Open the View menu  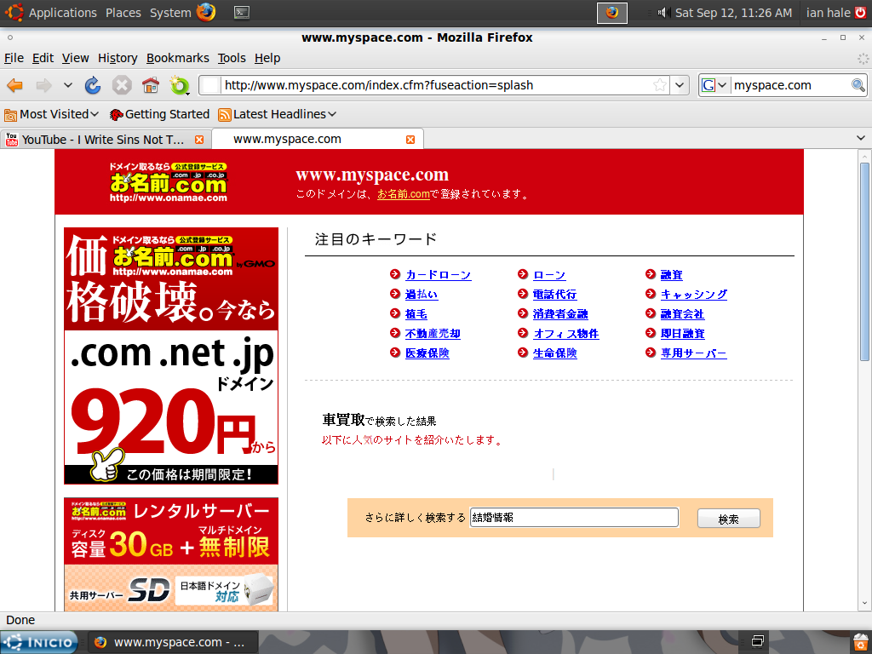coord(75,59)
